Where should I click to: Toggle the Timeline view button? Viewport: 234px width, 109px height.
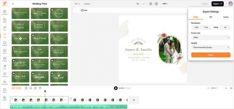tap(16, 88)
